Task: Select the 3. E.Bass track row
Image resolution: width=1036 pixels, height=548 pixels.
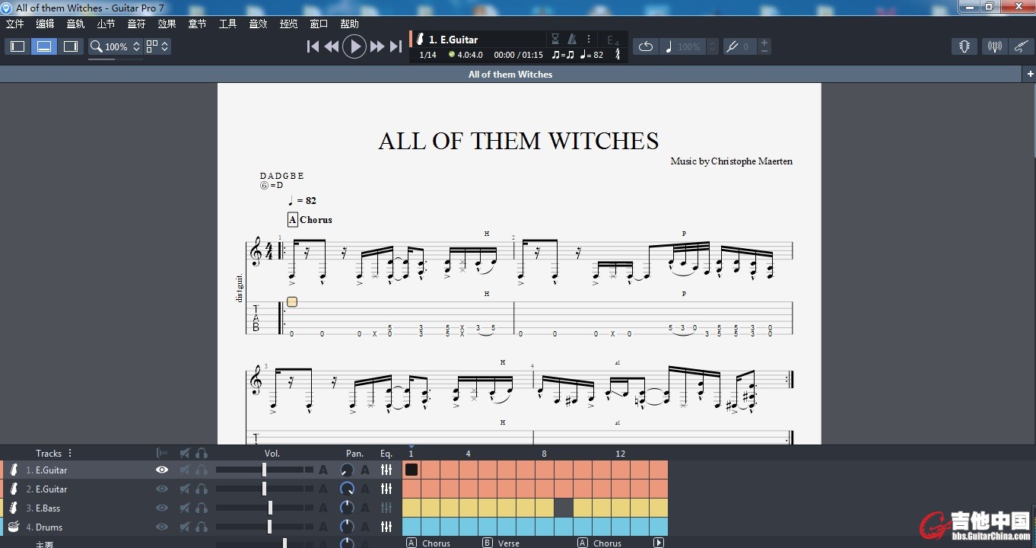Action: coord(201,508)
